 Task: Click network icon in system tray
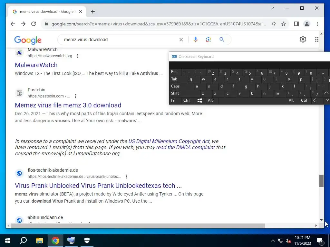pos(281,241)
